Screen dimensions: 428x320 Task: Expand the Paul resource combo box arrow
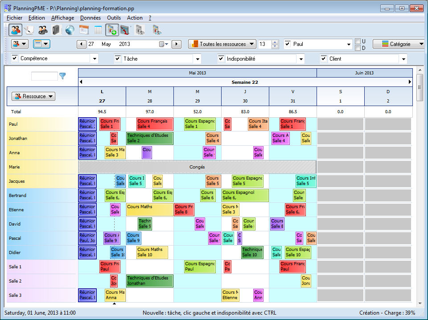point(349,44)
